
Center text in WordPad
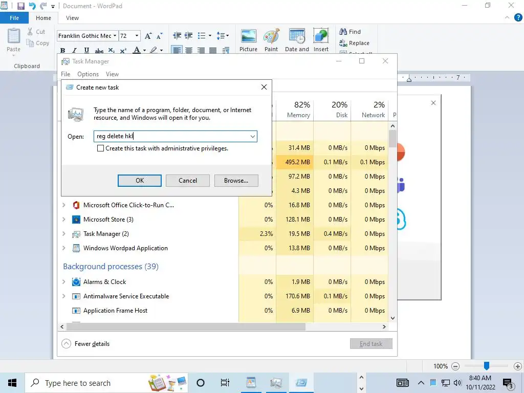pyautogui.click(x=189, y=50)
